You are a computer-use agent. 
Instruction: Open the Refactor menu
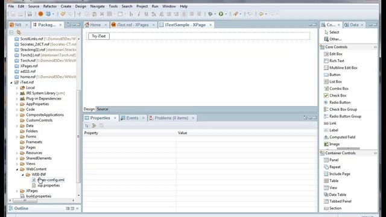tap(50, 6)
